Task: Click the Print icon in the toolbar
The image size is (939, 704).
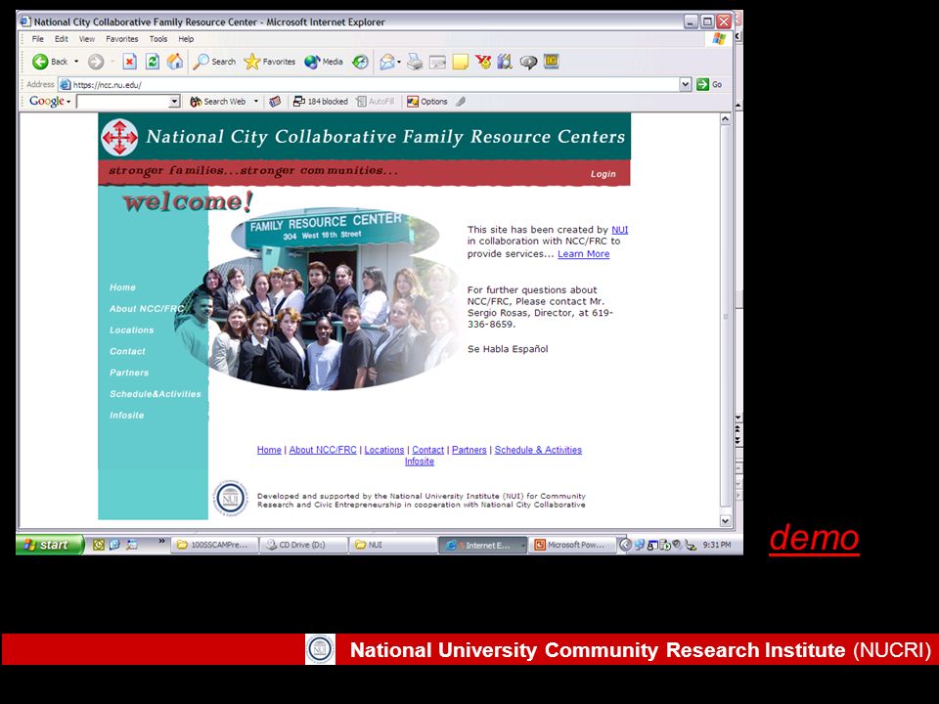Action: 415,62
